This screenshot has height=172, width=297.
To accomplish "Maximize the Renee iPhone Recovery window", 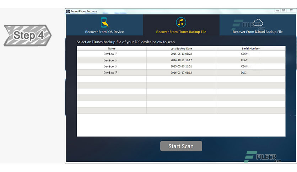I will (x=283, y=11).
